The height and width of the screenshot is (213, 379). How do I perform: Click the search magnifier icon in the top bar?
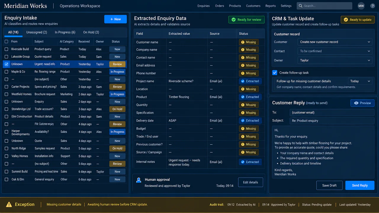click(301, 6)
